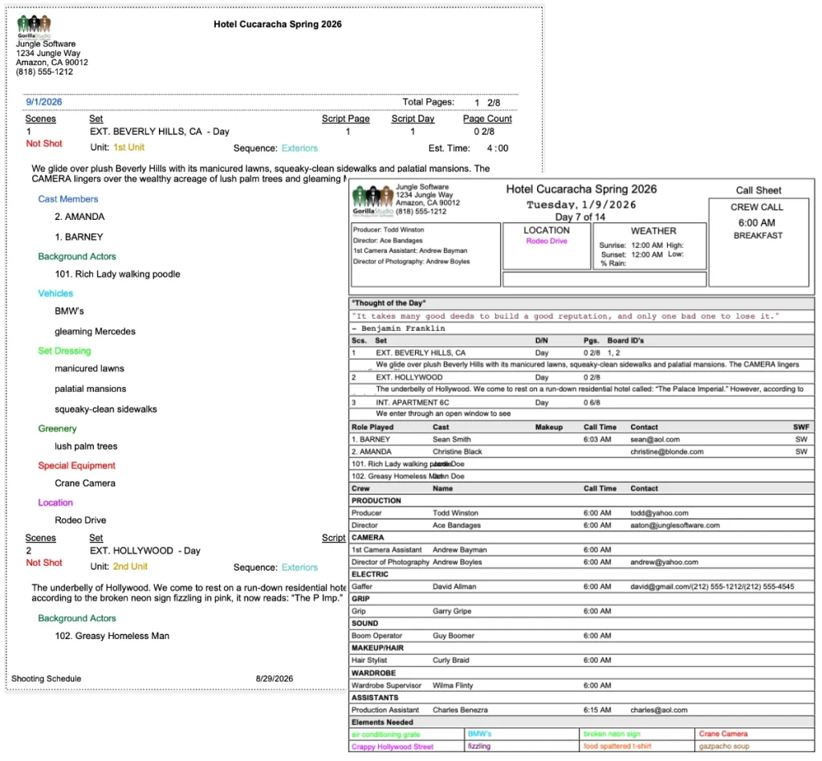
Task: Select scene 3 INT. APARTMENT 6C row
Action: pyautogui.click(x=581, y=402)
